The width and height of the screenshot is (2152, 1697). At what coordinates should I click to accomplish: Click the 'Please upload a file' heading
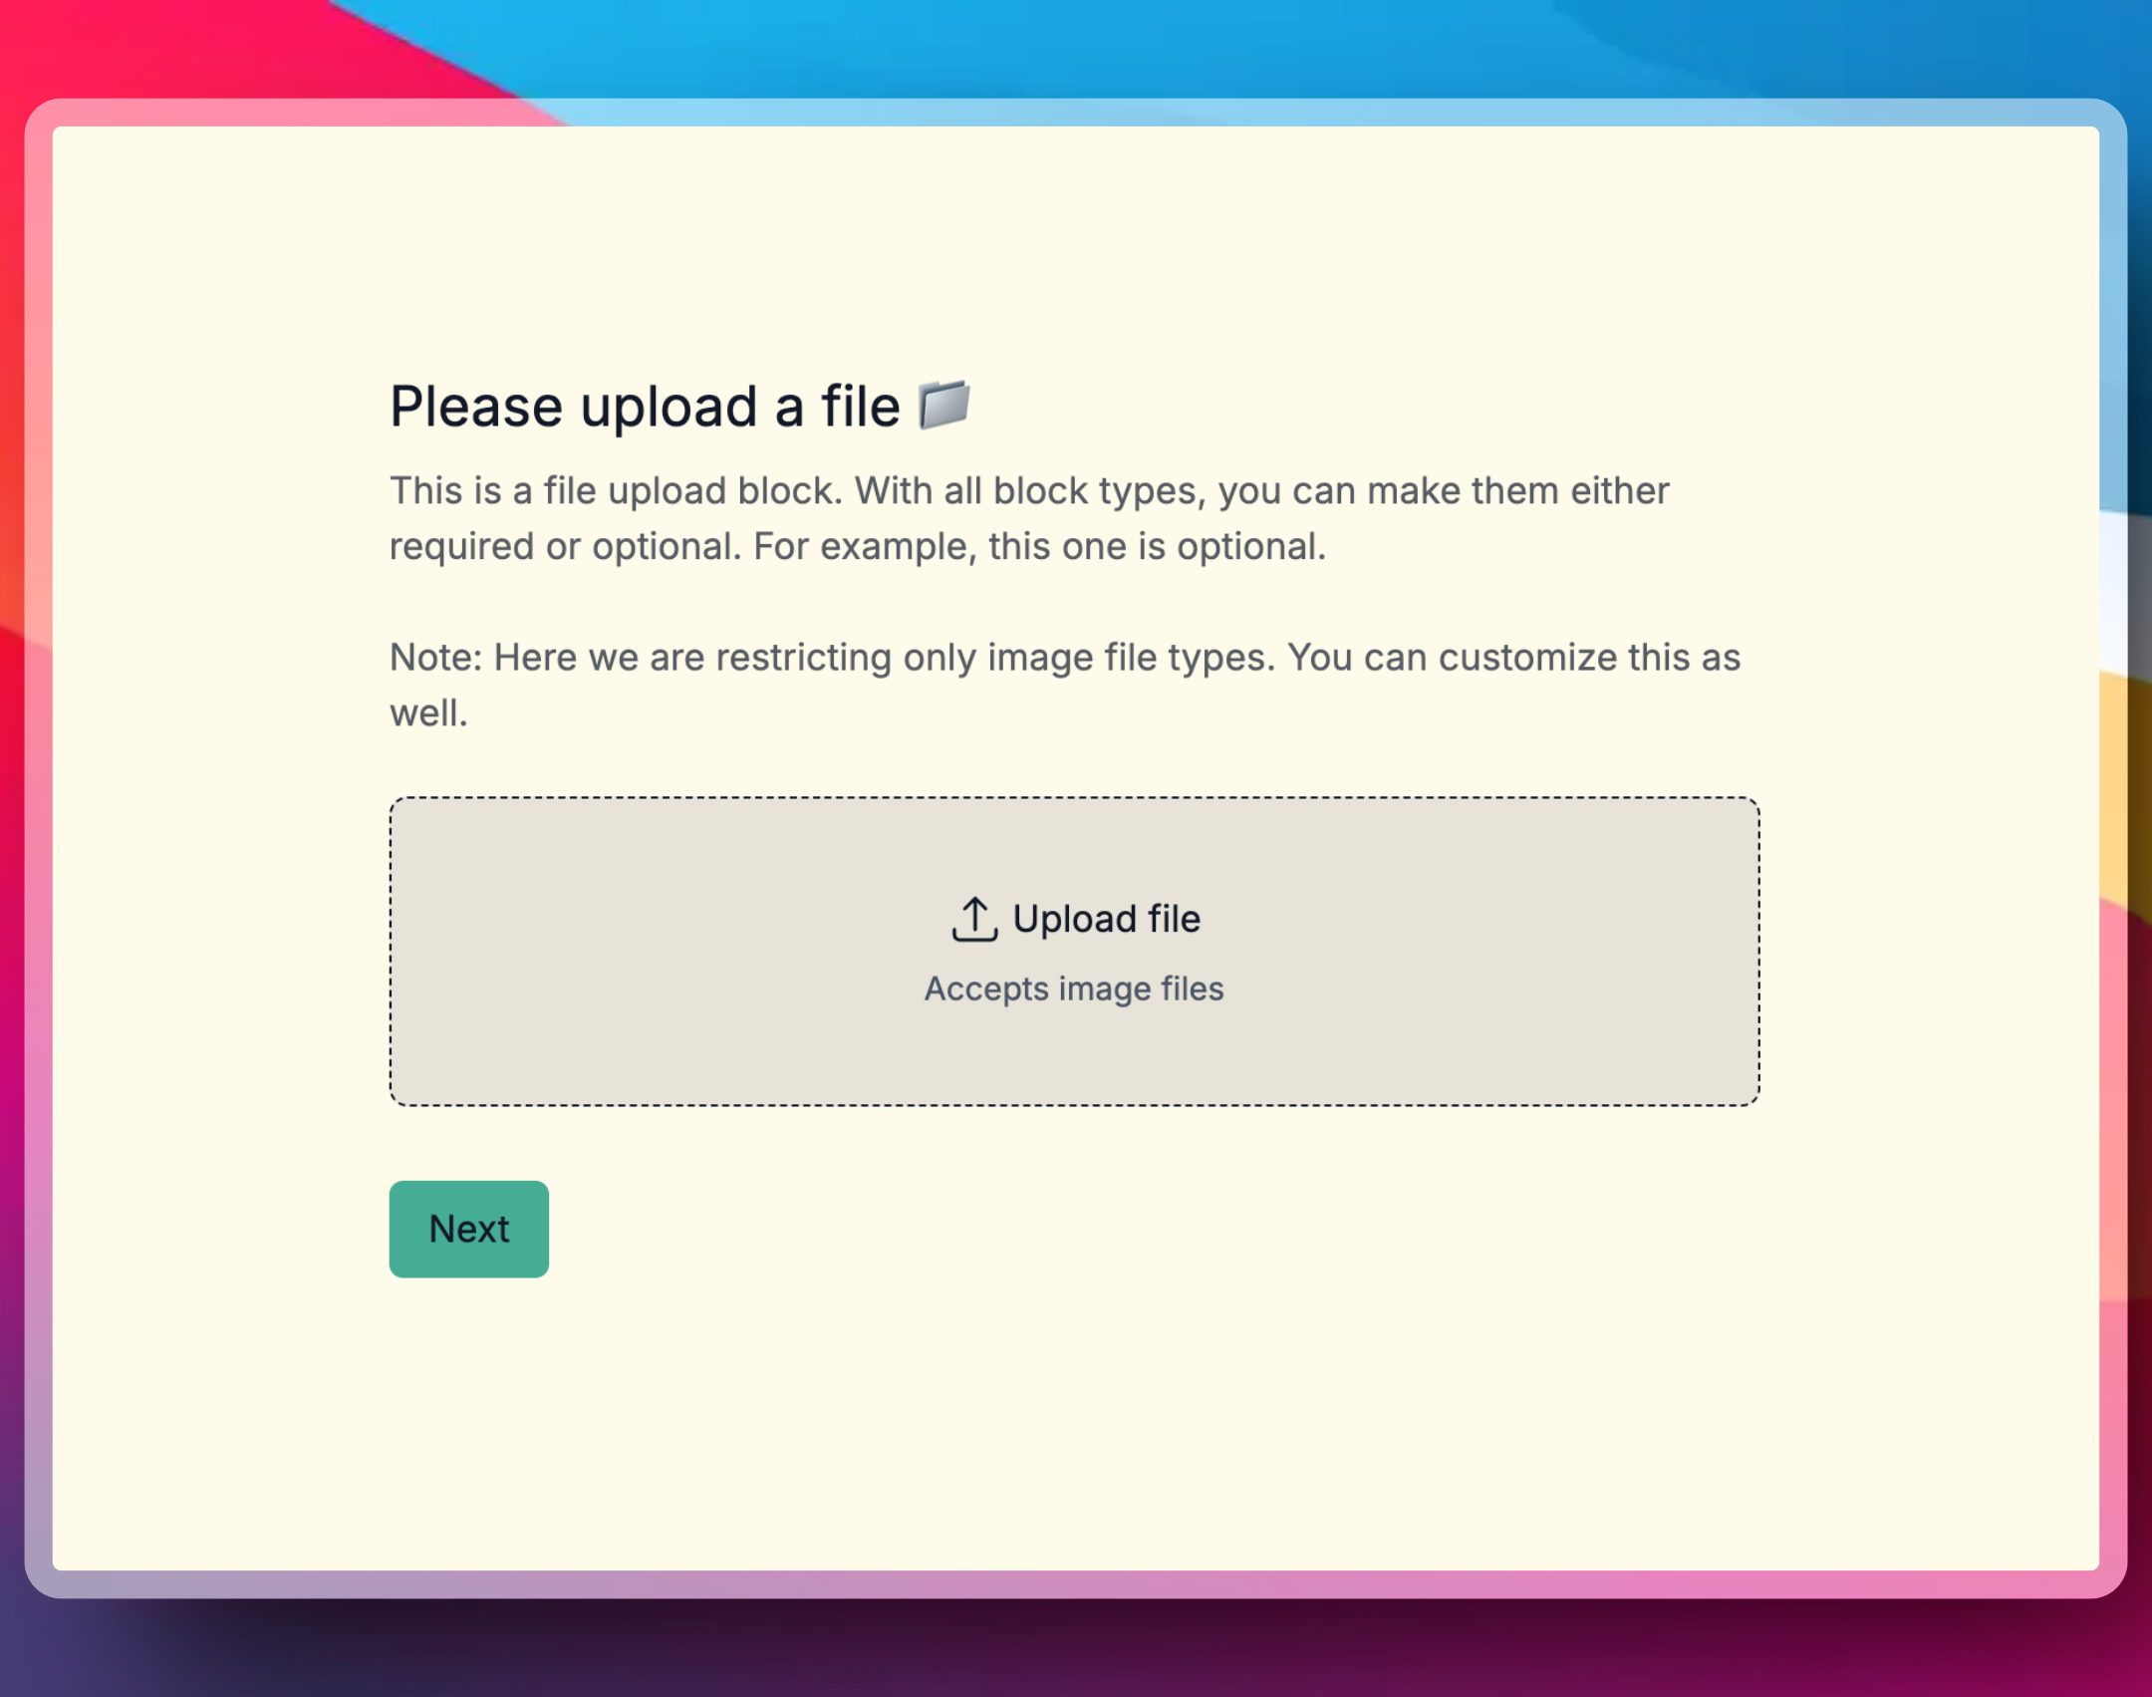pos(644,407)
